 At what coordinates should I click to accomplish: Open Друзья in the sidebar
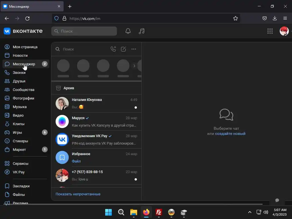tap(26, 81)
